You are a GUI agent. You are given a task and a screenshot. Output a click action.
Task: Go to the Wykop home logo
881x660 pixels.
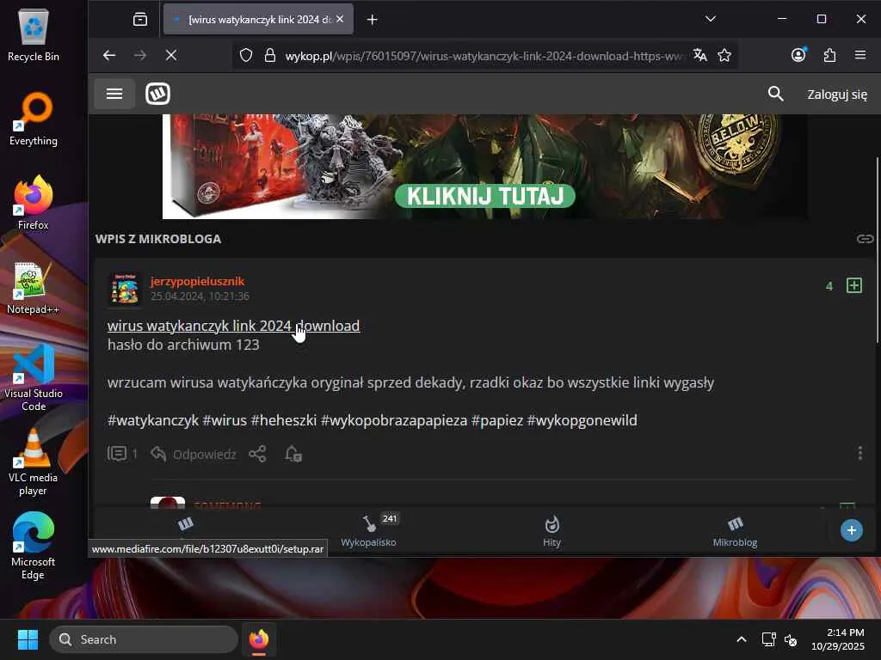[158, 94]
